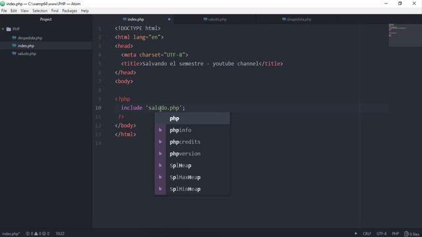This screenshot has height=237, width=422.
Task: Open linter warning count in status bar
Action: tap(38, 234)
